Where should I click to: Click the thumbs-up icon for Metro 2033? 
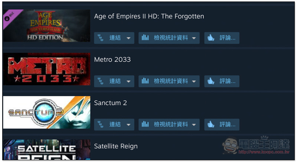click(210, 81)
